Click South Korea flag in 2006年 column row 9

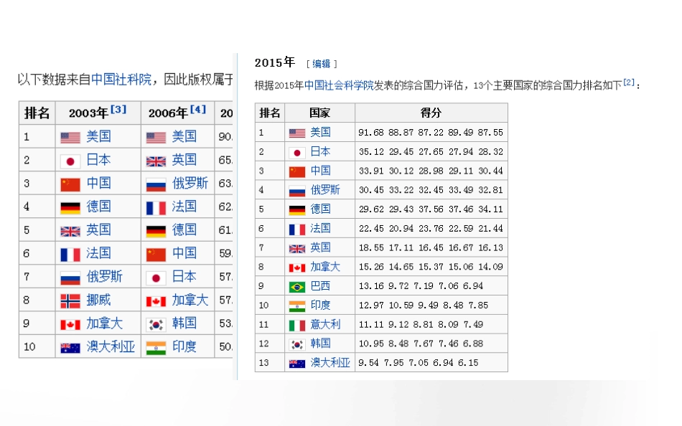pos(156,325)
